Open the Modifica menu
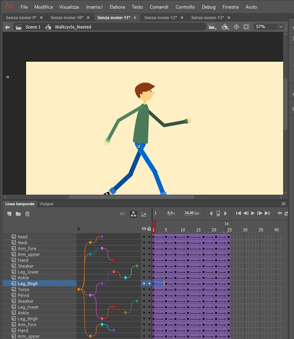The image size is (294, 339). pyautogui.click(x=43, y=7)
